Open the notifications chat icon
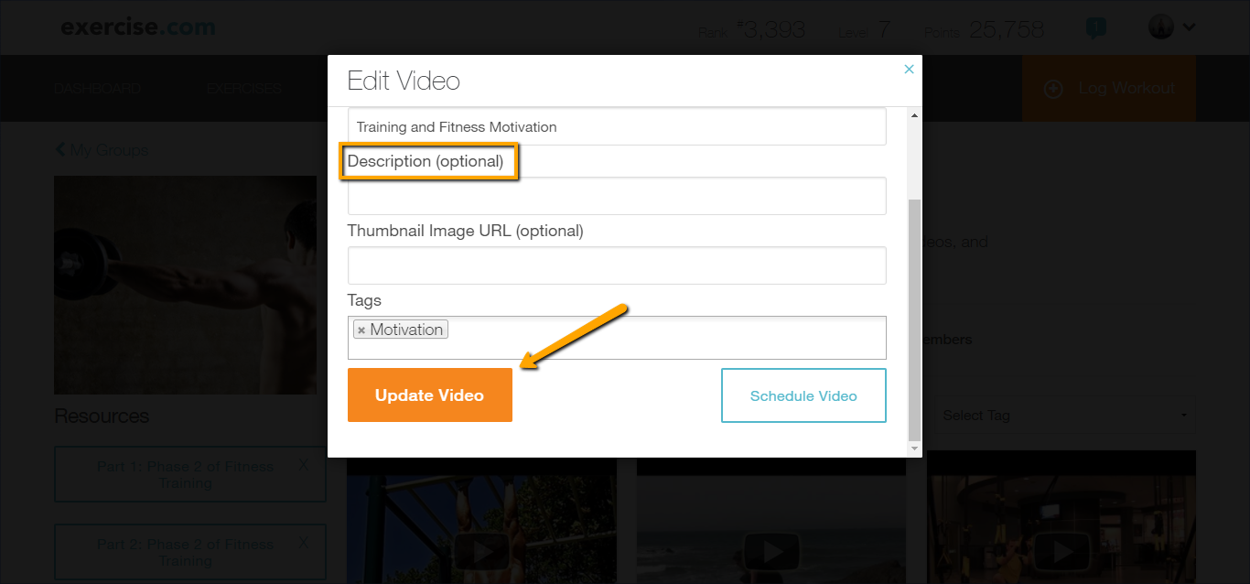Image resolution: width=1250 pixels, height=584 pixels. pos(1095,28)
